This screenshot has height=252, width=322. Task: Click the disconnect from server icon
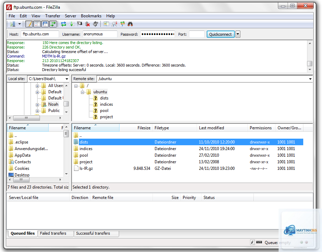pos(88,24)
